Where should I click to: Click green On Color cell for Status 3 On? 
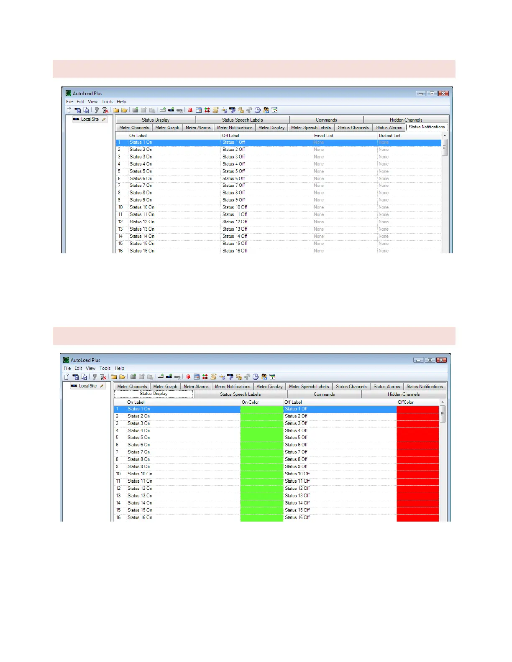point(262,423)
